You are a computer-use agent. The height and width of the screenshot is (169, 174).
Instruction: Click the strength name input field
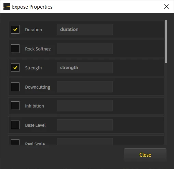tap(85, 68)
